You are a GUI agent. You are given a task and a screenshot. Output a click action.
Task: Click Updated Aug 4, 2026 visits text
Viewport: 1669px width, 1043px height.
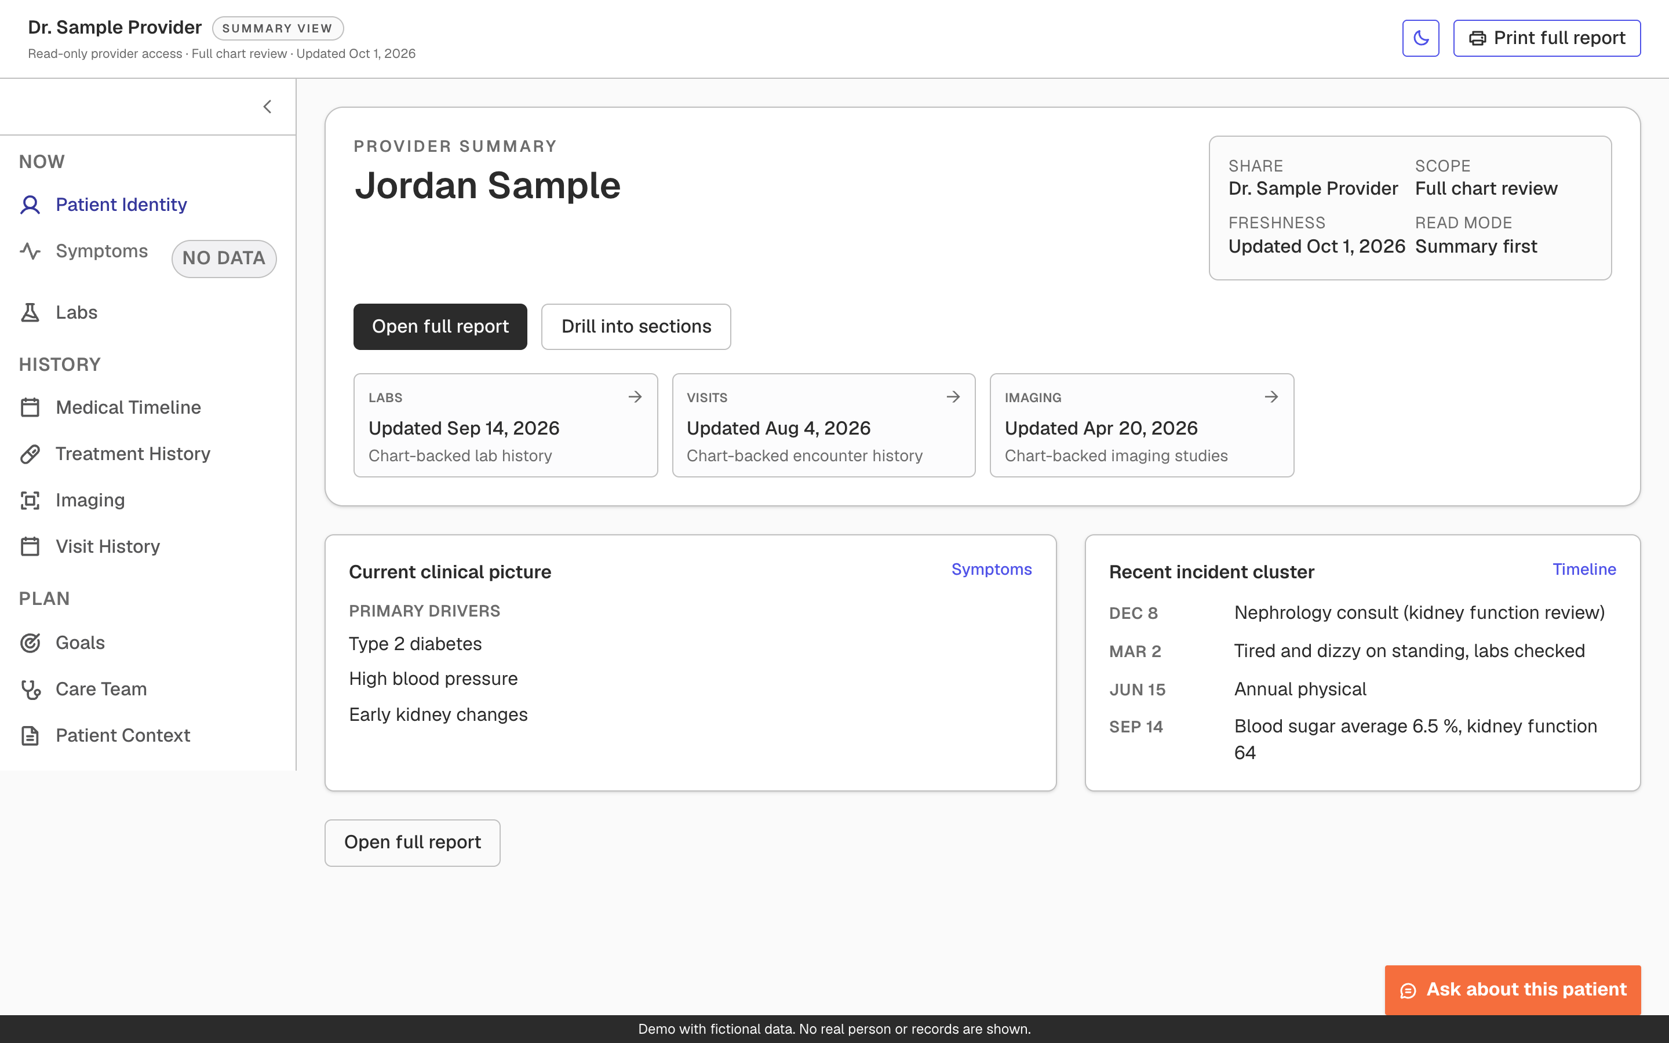point(779,428)
